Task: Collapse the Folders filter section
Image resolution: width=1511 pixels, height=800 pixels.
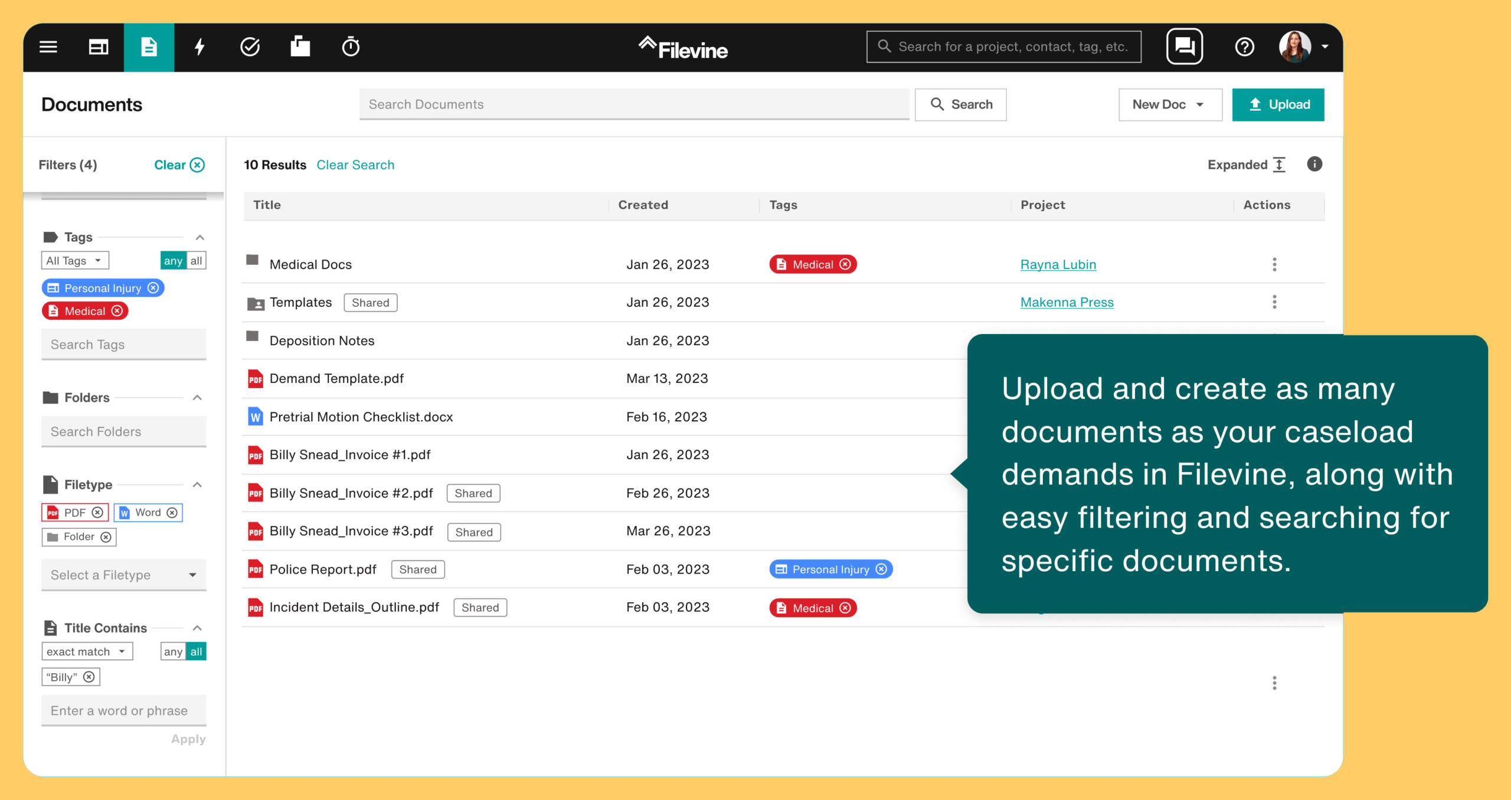Action: (x=197, y=398)
